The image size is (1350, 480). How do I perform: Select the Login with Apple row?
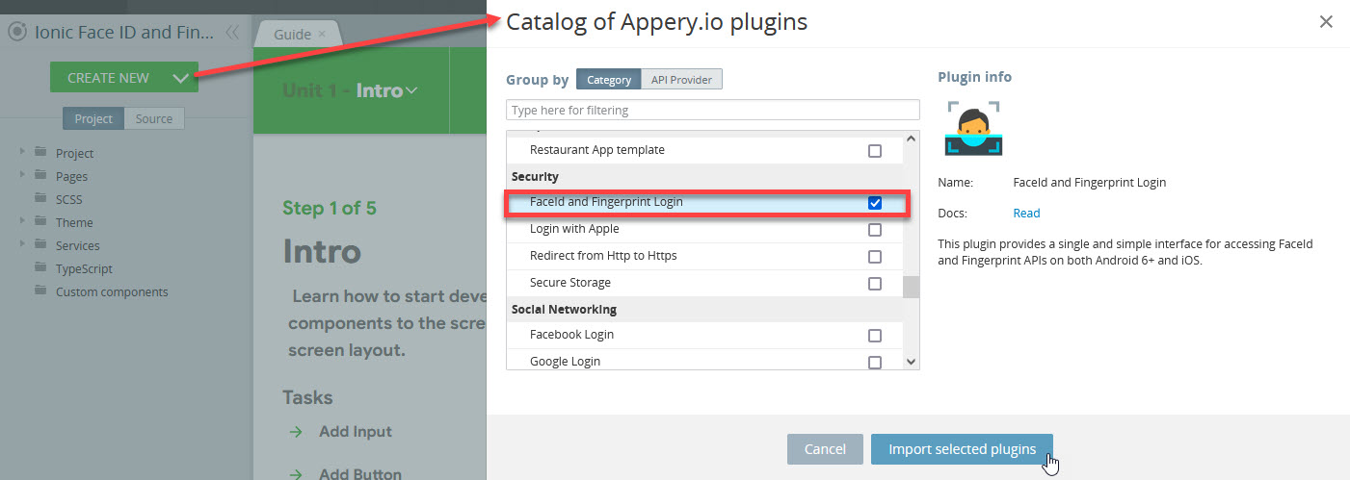click(x=704, y=229)
